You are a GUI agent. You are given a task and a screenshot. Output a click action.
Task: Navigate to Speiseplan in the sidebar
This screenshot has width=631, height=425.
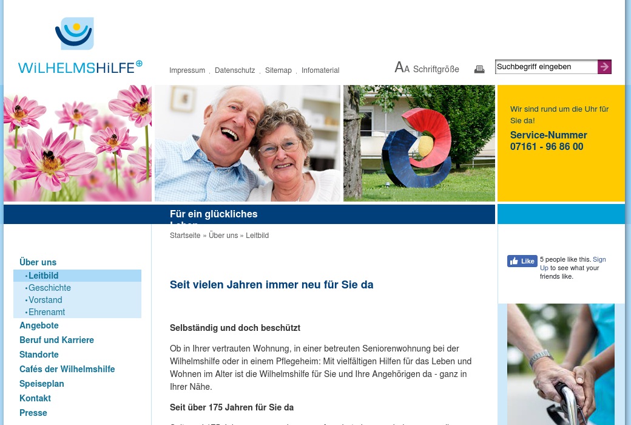[x=41, y=384]
